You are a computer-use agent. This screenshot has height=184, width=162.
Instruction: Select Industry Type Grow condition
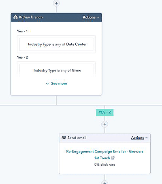tap(56, 70)
